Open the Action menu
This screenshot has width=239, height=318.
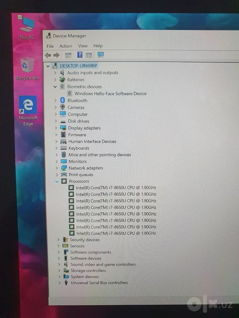pyautogui.click(x=66, y=46)
